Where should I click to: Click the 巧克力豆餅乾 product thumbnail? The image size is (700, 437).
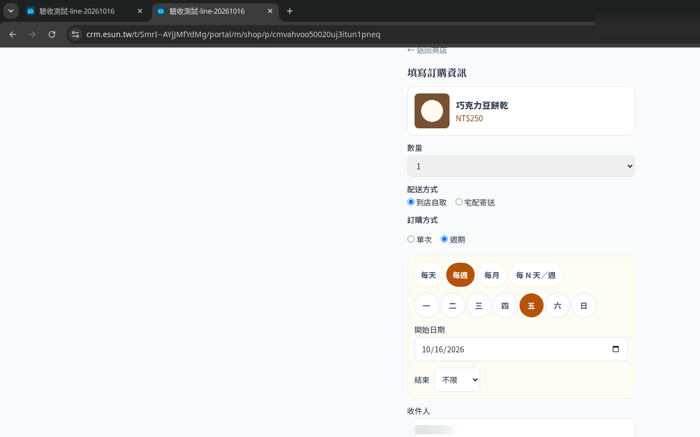pyautogui.click(x=432, y=111)
